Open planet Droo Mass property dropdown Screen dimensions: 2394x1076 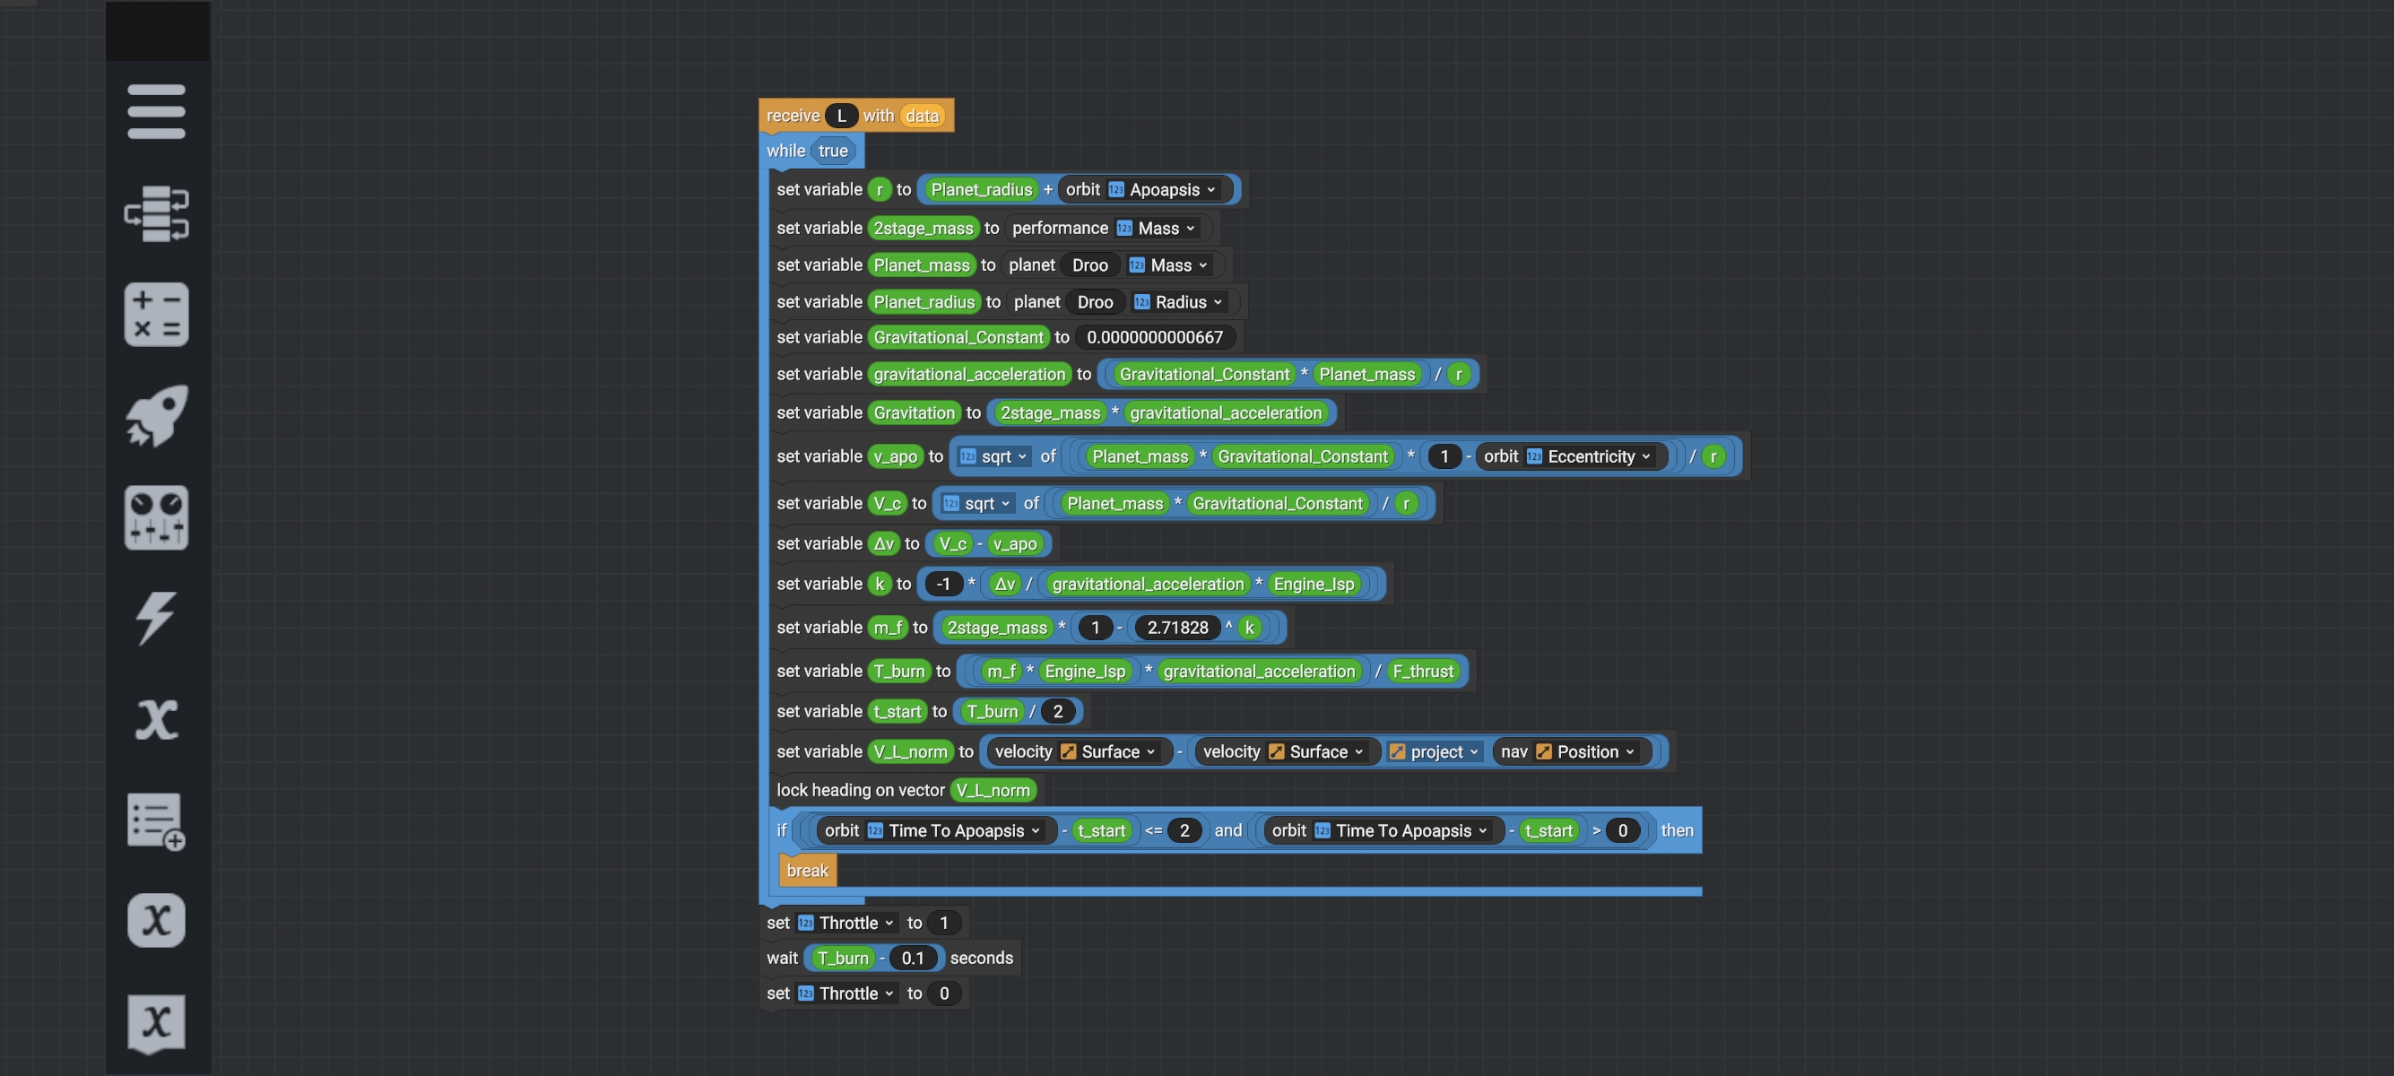[x=1169, y=265]
